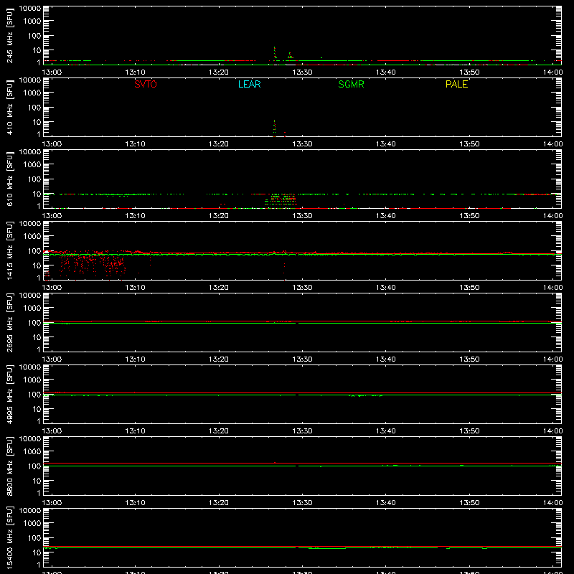The height and width of the screenshot is (574, 574).
Task: Select the "1415 MHz [SFU]" axis title
Action: point(9,250)
